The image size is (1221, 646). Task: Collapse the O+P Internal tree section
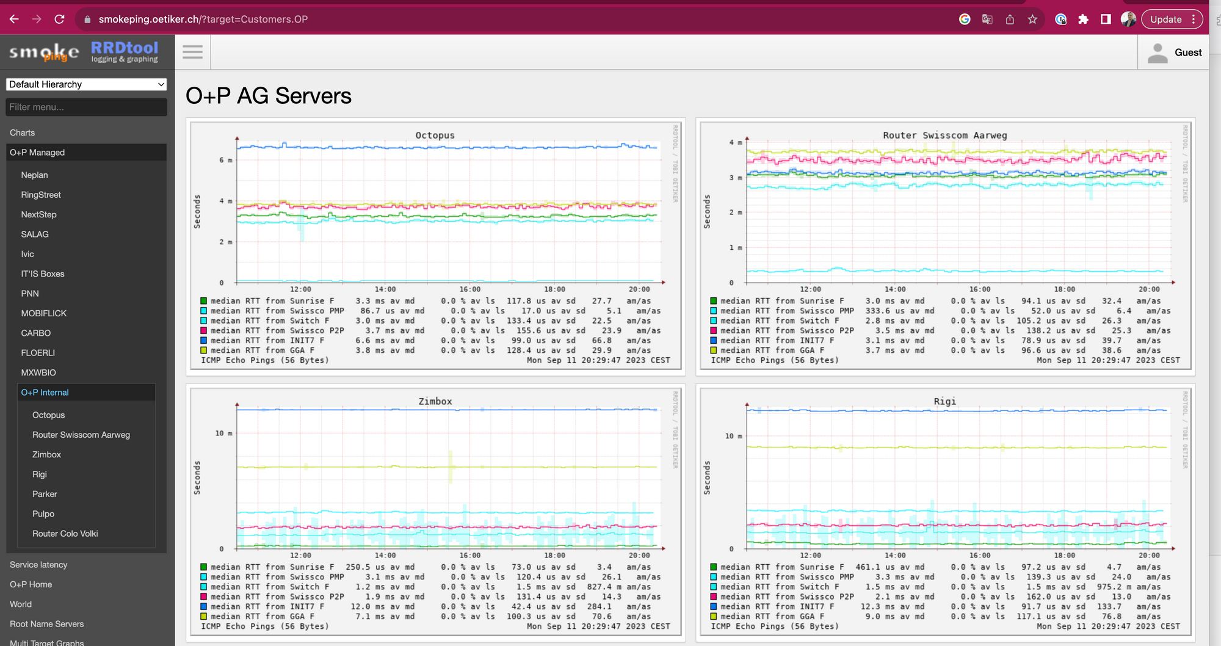(45, 393)
